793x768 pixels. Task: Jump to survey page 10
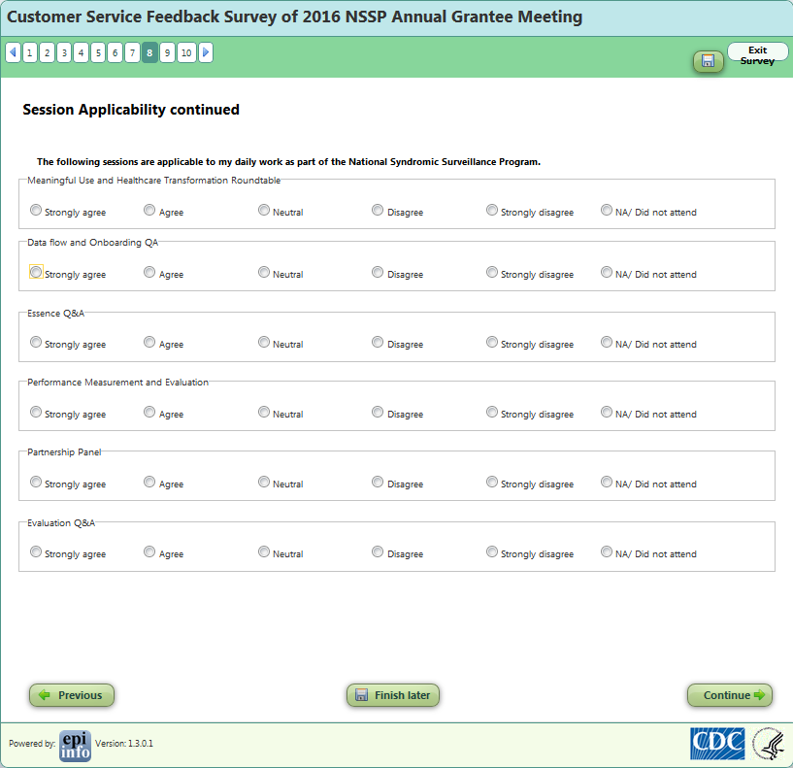point(186,52)
